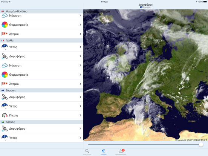Tap the windsock icon under Ηνωμένο Βασίλειο
The height and width of the screenshot is (156, 208).
point(5,34)
